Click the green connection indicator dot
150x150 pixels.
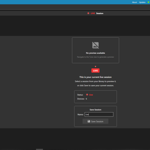[x=148, y=2]
